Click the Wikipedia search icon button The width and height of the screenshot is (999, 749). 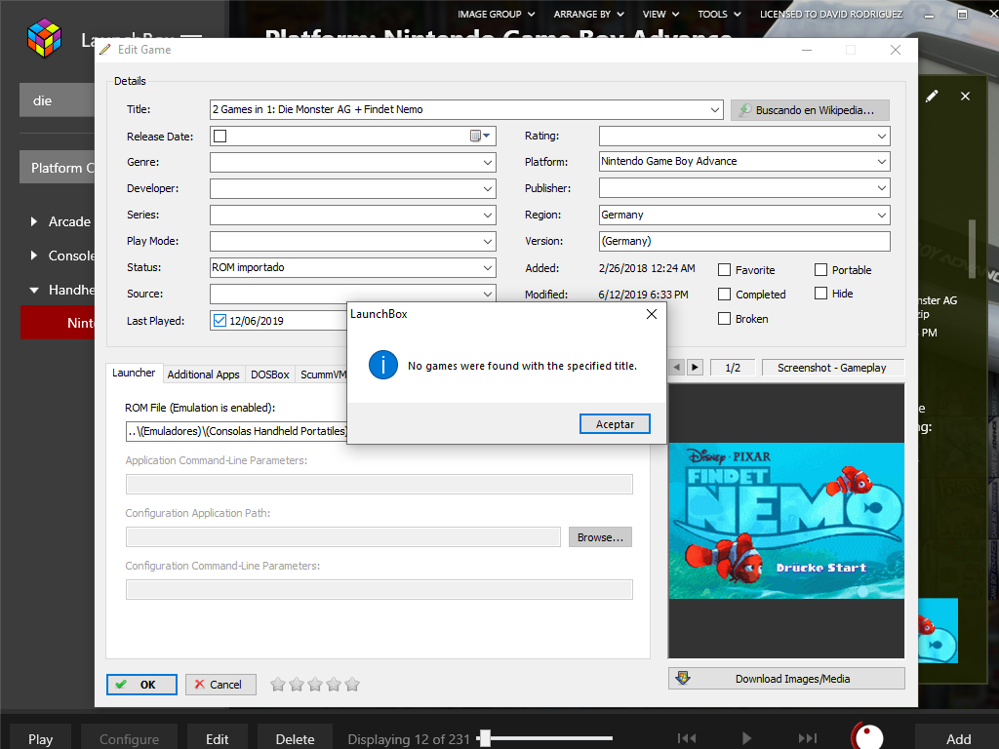(810, 110)
